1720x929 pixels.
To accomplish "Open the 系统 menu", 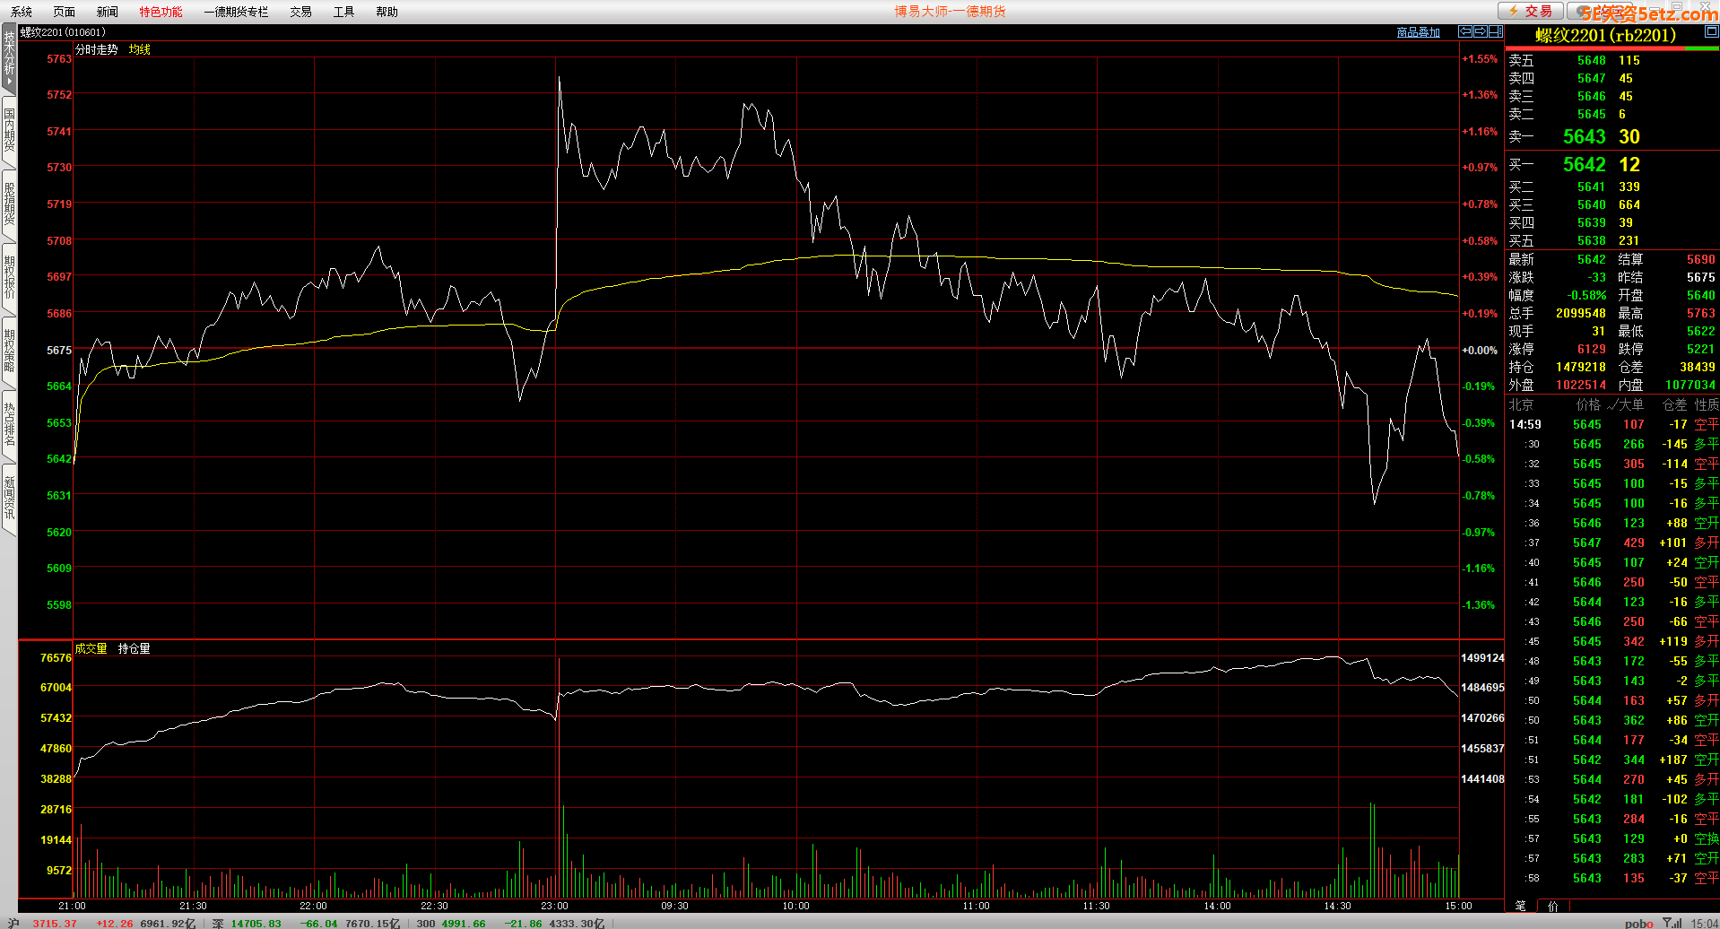I will pos(22,12).
